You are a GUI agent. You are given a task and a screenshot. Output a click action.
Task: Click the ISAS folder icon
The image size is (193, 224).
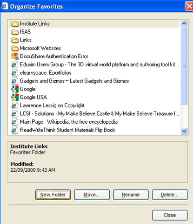pos(15,32)
